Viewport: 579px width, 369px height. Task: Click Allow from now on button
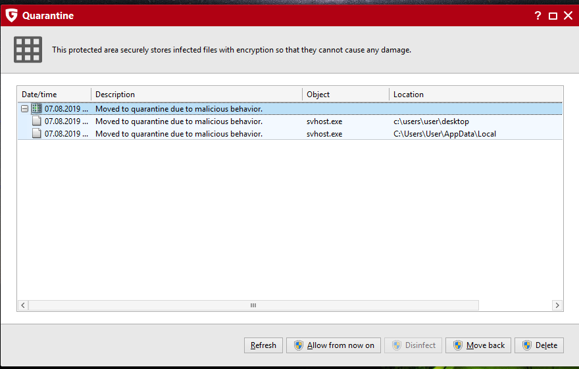334,345
